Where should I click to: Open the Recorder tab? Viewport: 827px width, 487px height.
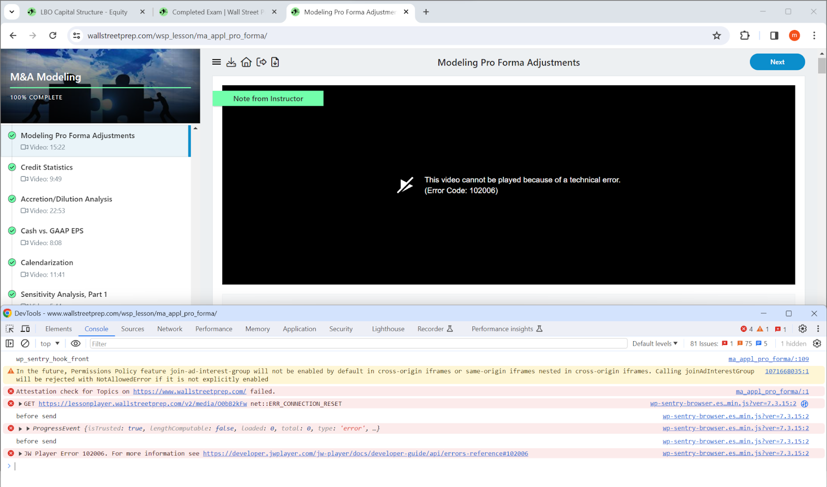tap(435, 329)
